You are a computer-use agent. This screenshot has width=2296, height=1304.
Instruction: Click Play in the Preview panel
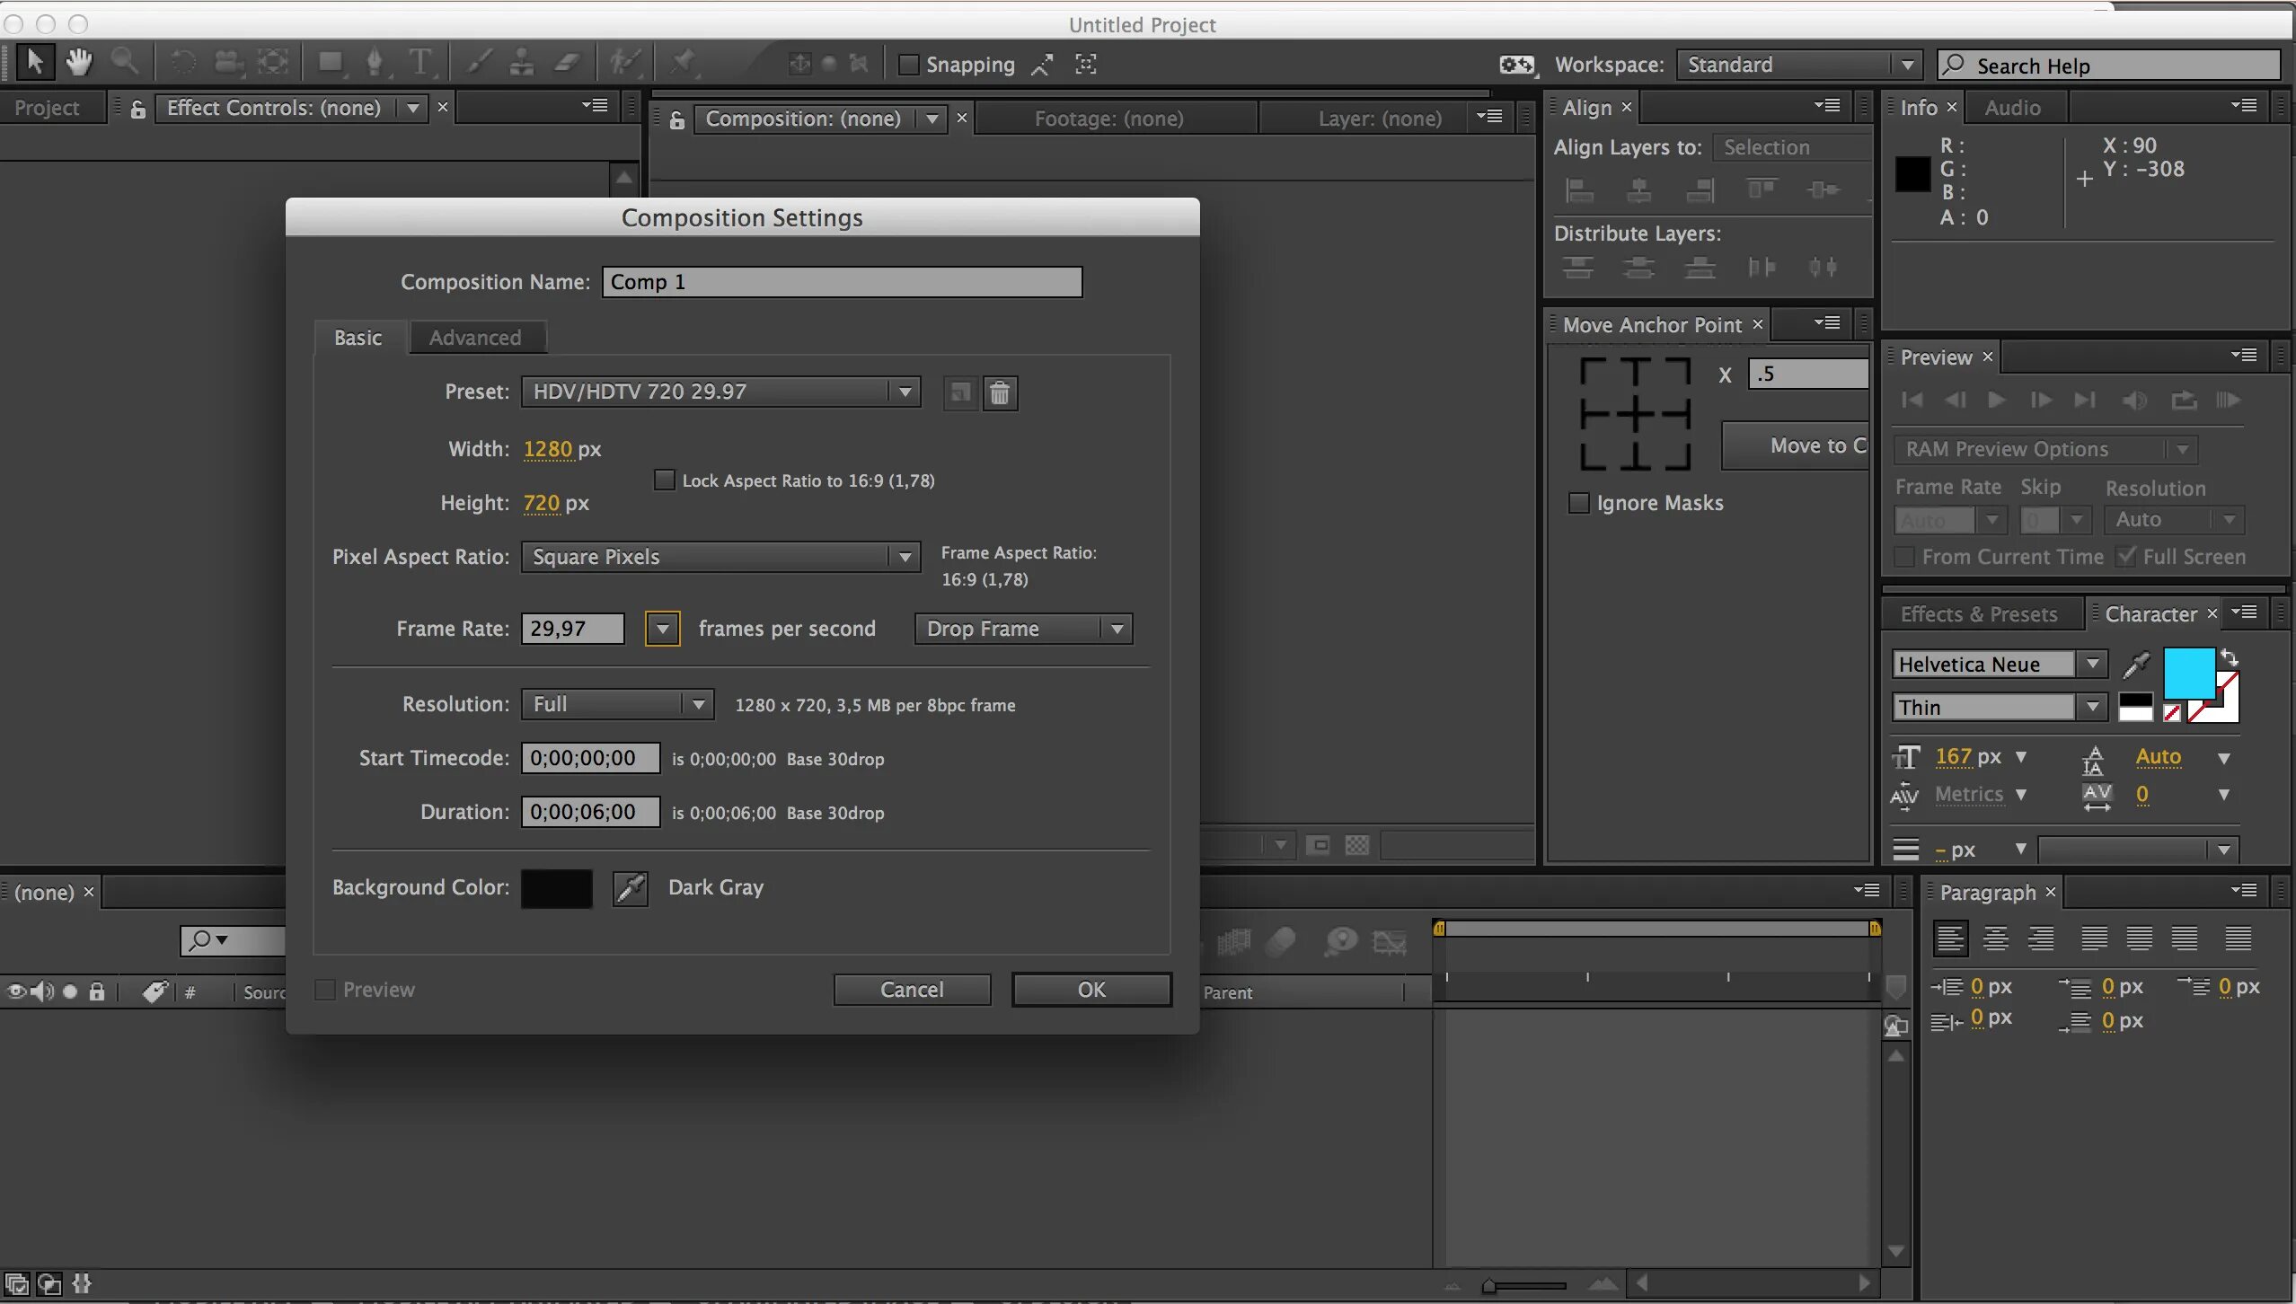coord(1997,401)
